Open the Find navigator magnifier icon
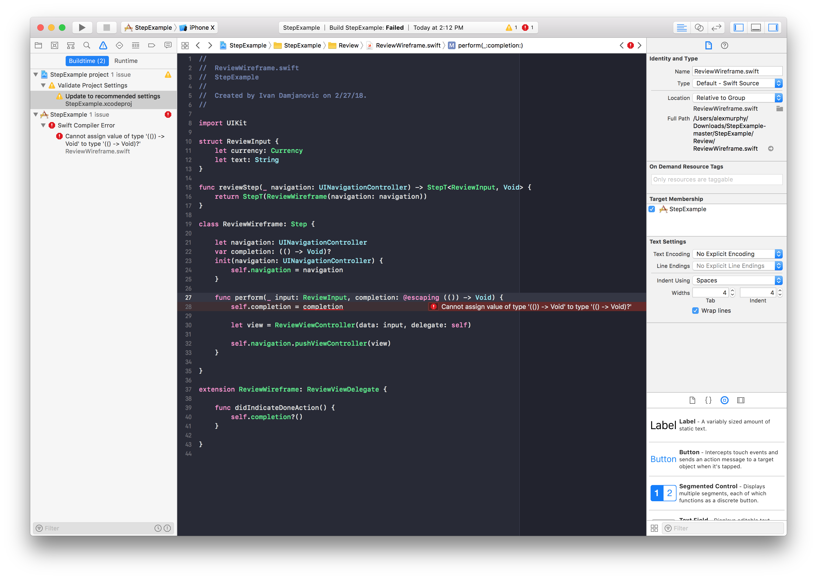The height and width of the screenshot is (579, 817). click(87, 45)
